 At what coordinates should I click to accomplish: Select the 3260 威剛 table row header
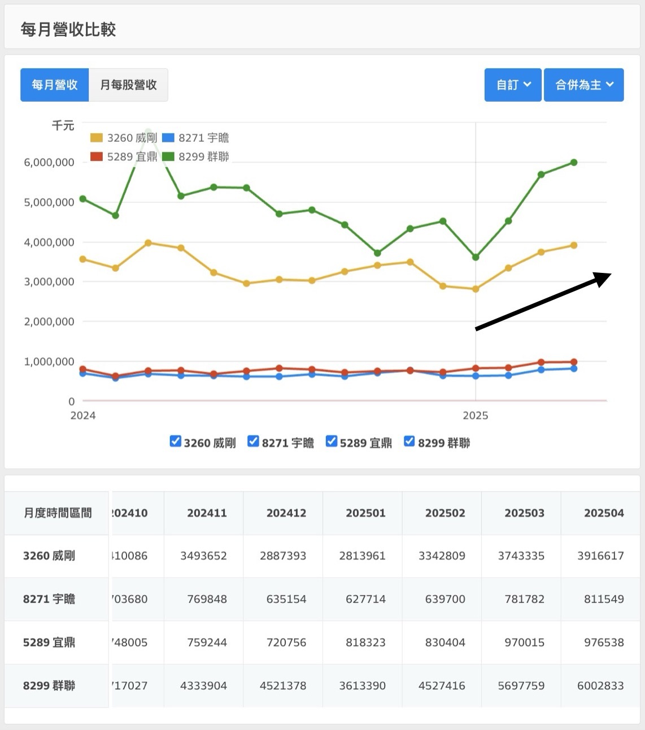coord(49,556)
